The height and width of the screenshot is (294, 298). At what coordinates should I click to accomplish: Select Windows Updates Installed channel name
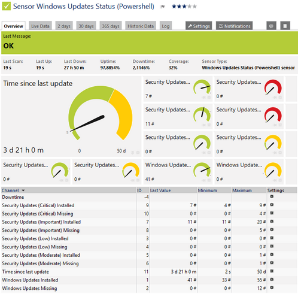click(30, 280)
